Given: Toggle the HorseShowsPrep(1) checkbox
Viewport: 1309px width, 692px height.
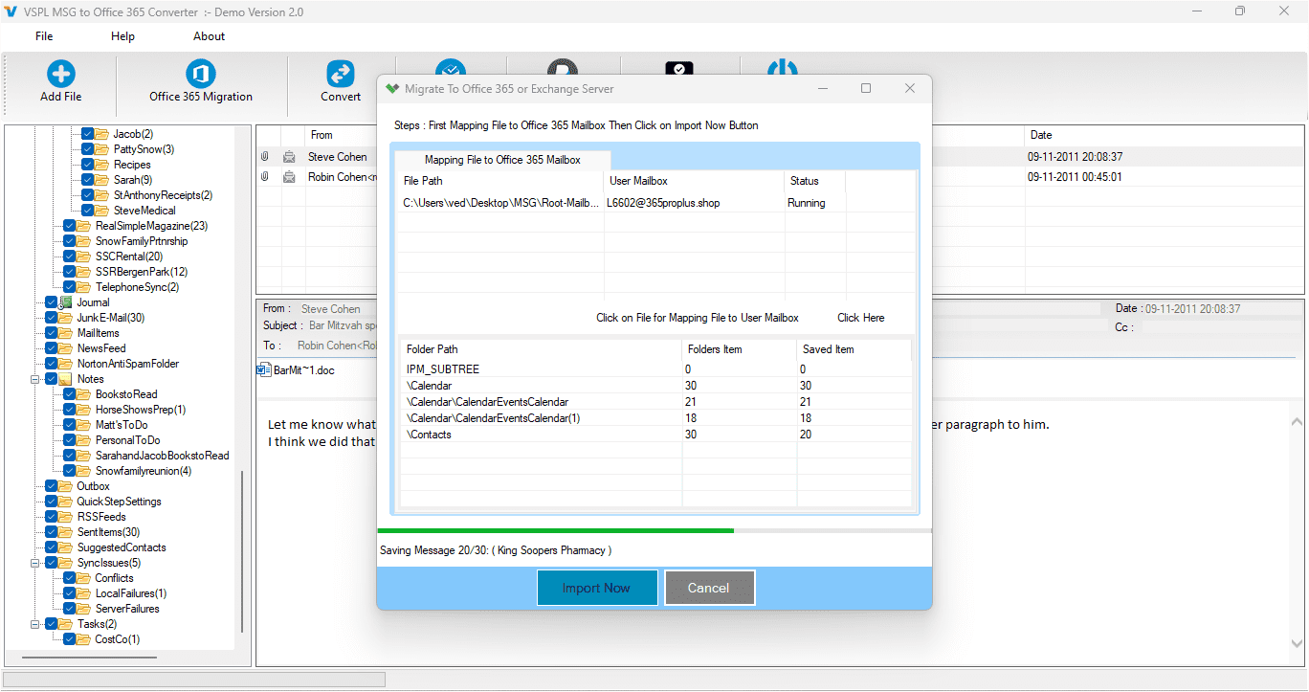Looking at the screenshot, I should click(x=70, y=410).
